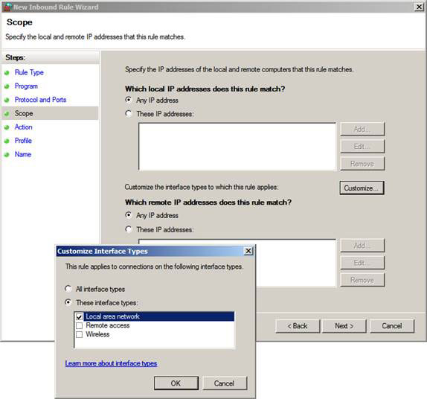Click the Remote access row label
Viewport: 427px width, 399px height.
(108, 325)
